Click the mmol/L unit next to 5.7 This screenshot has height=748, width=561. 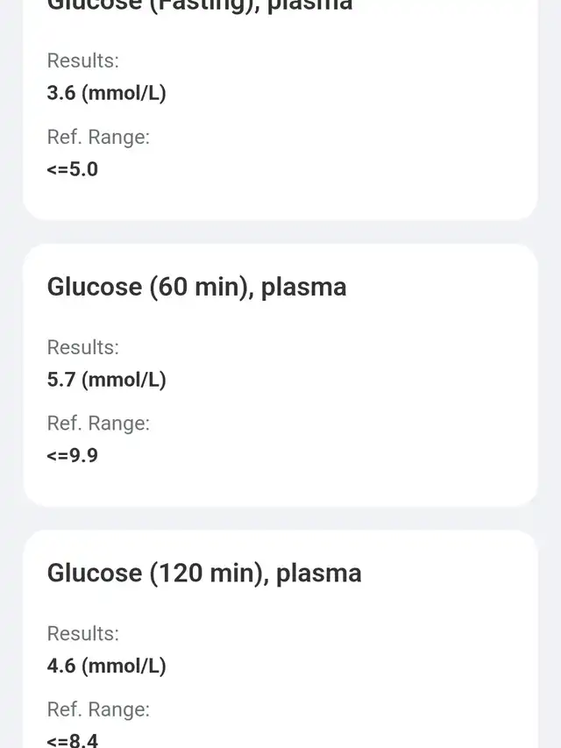124,380
